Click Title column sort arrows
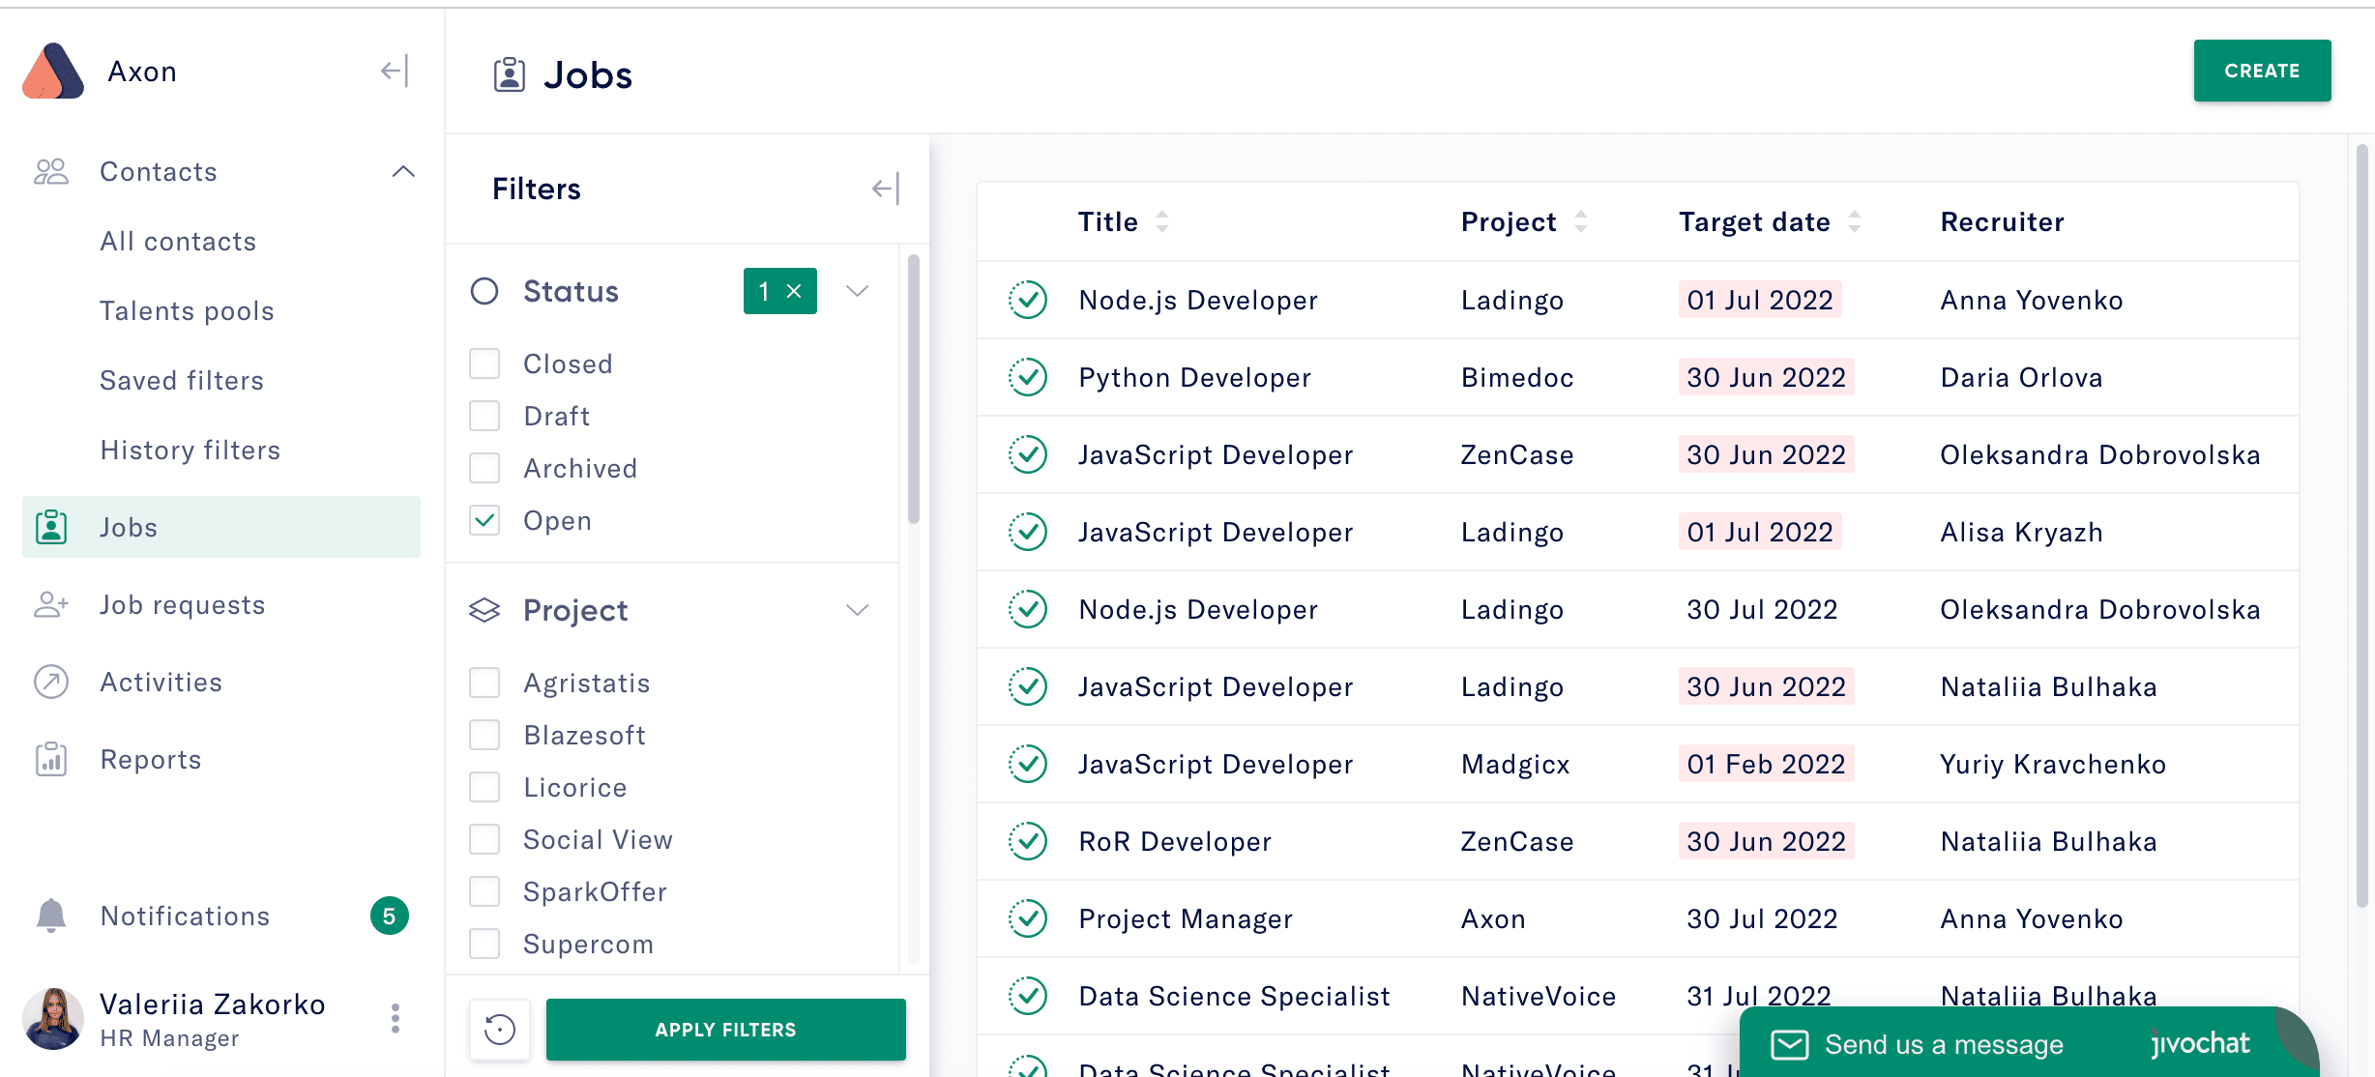 1162,222
